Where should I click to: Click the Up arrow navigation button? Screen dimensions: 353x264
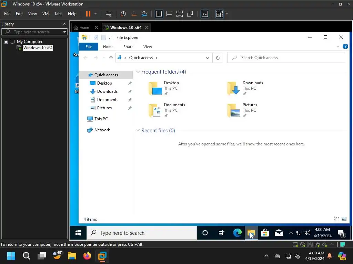click(111, 58)
